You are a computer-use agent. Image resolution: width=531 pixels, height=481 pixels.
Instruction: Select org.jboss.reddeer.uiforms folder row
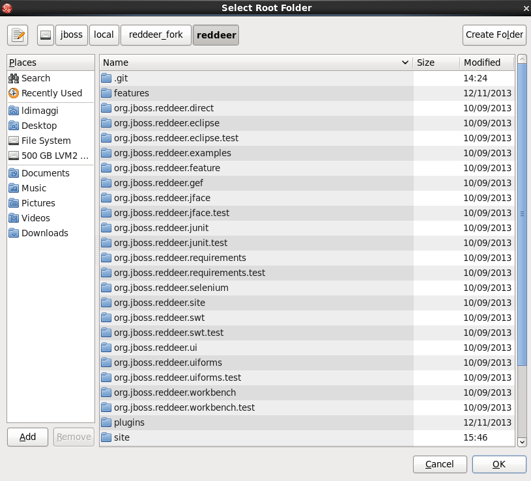tap(307, 363)
